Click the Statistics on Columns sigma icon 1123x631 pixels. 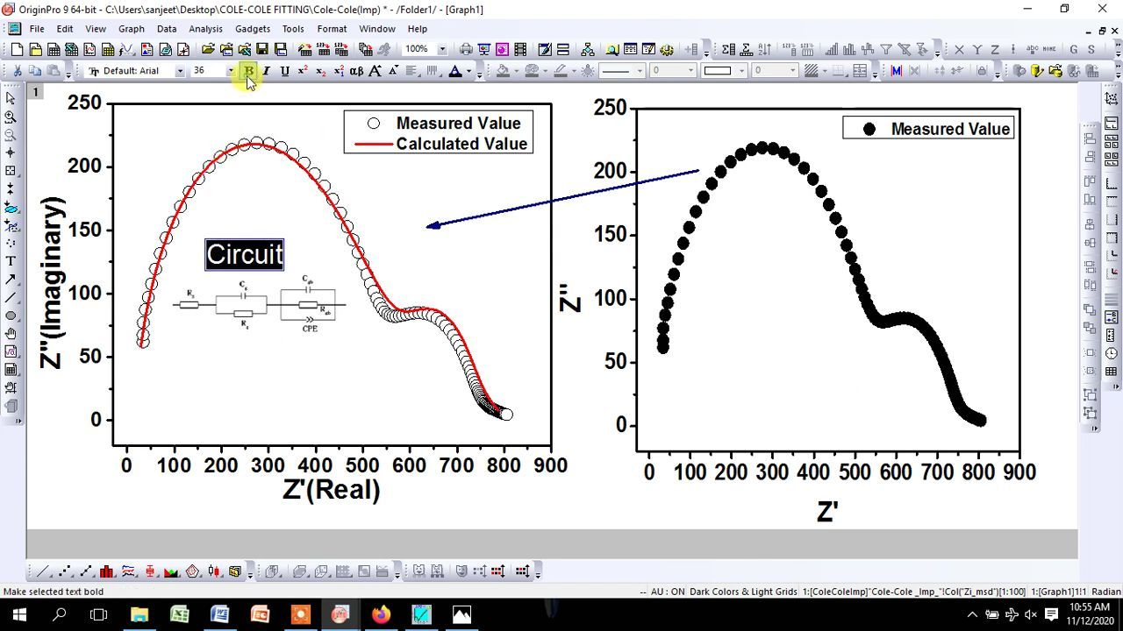[x=728, y=49]
